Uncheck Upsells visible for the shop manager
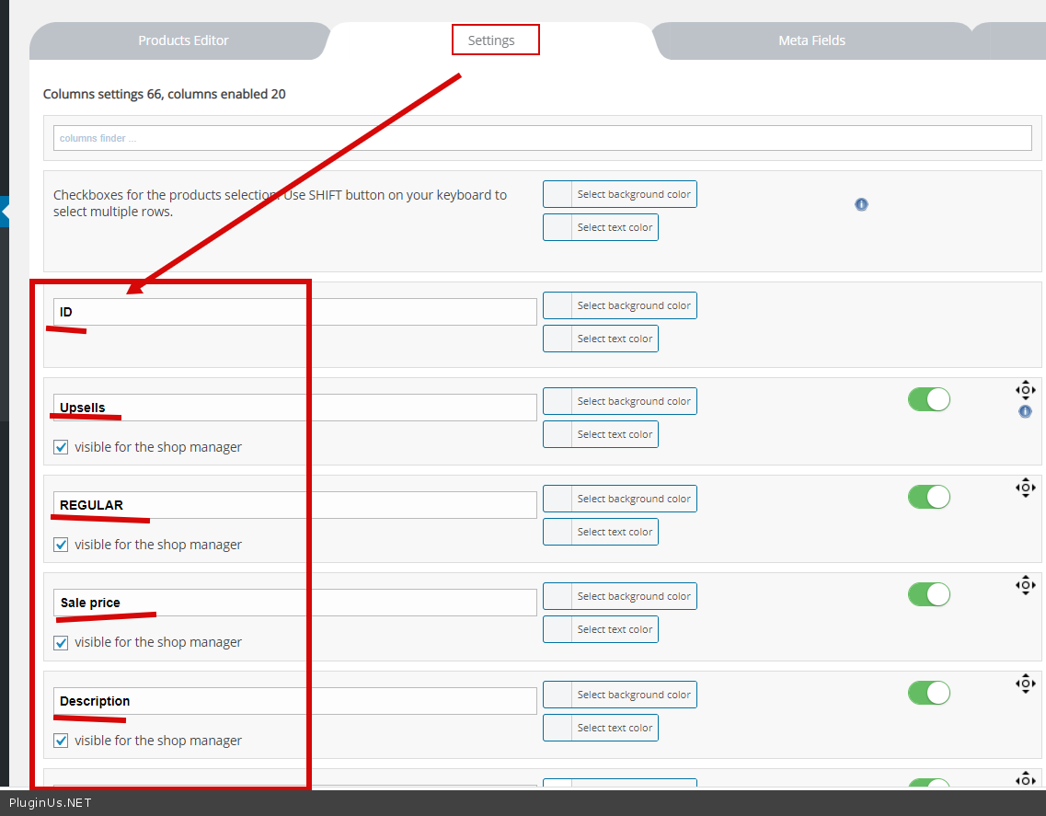Viewport: 1046px width, 816px height. pos(62,447)
